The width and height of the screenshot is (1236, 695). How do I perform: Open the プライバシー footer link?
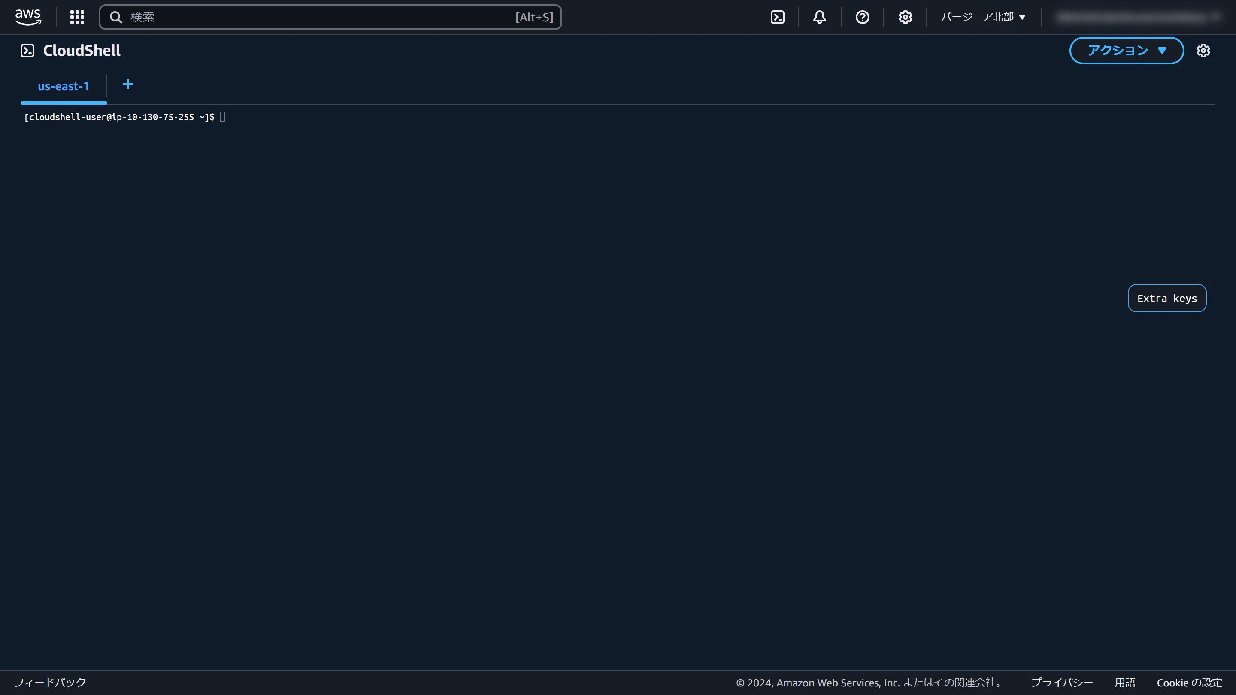(1062, 682)
